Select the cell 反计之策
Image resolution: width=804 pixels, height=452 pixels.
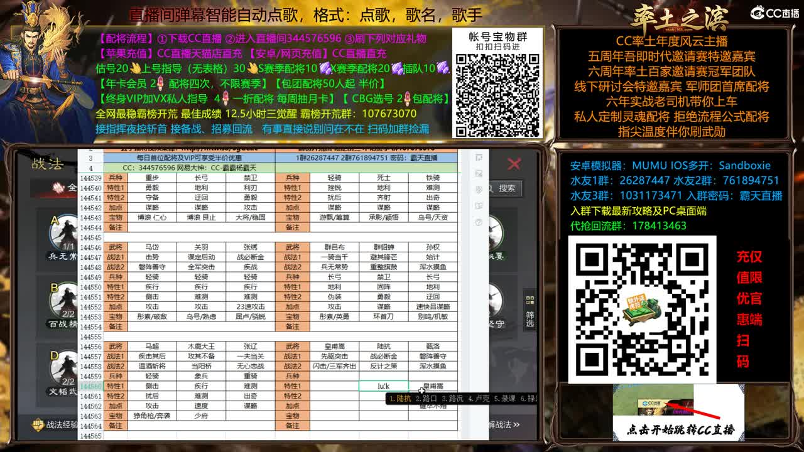point(383,366)
